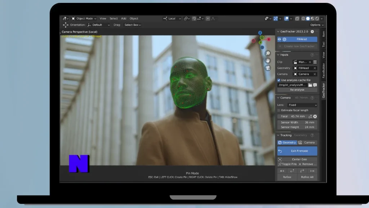Click the Z axis on navigation gizmo
Viewport: 369px width, 208px height.
260,33
